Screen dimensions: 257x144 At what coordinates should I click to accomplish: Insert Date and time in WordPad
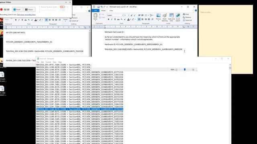pos(171,17)
